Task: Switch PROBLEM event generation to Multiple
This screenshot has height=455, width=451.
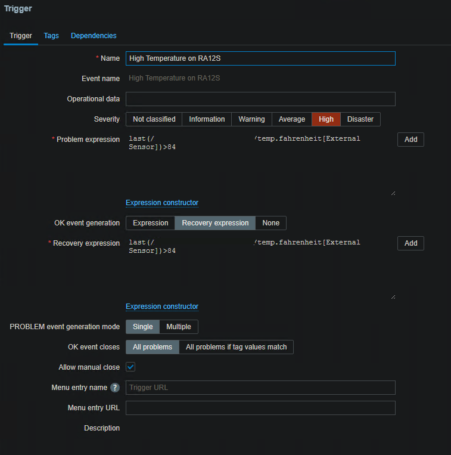Action: pos(179,327)
